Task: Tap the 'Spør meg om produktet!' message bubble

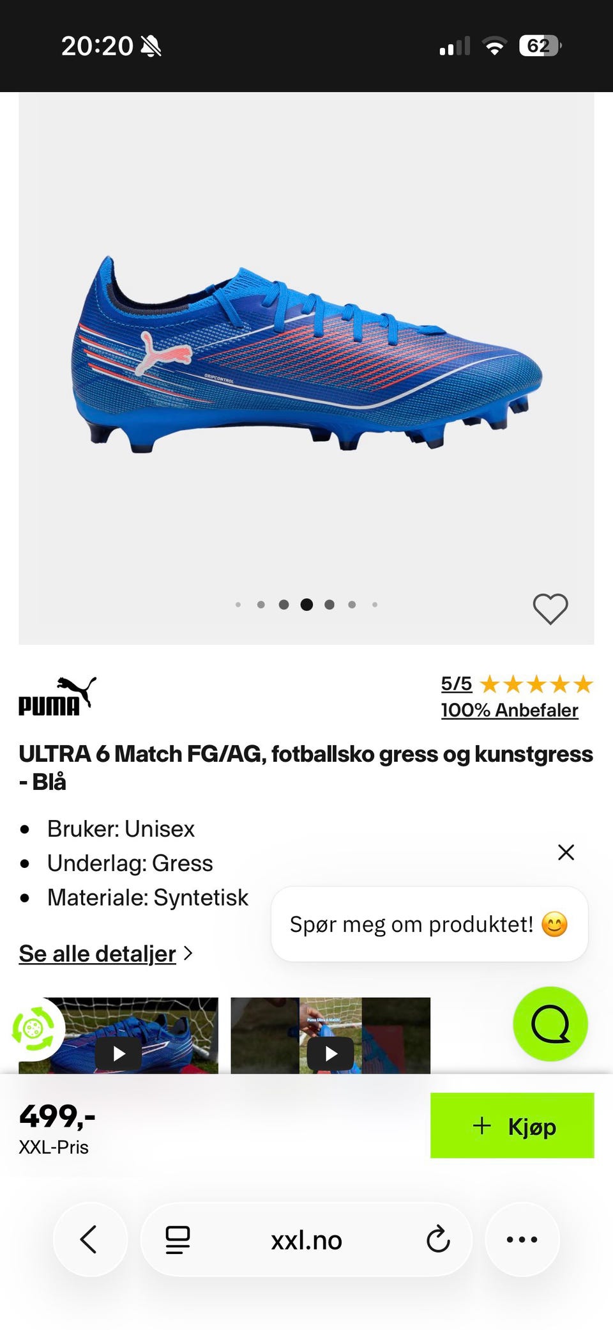Action: (429, 924)
